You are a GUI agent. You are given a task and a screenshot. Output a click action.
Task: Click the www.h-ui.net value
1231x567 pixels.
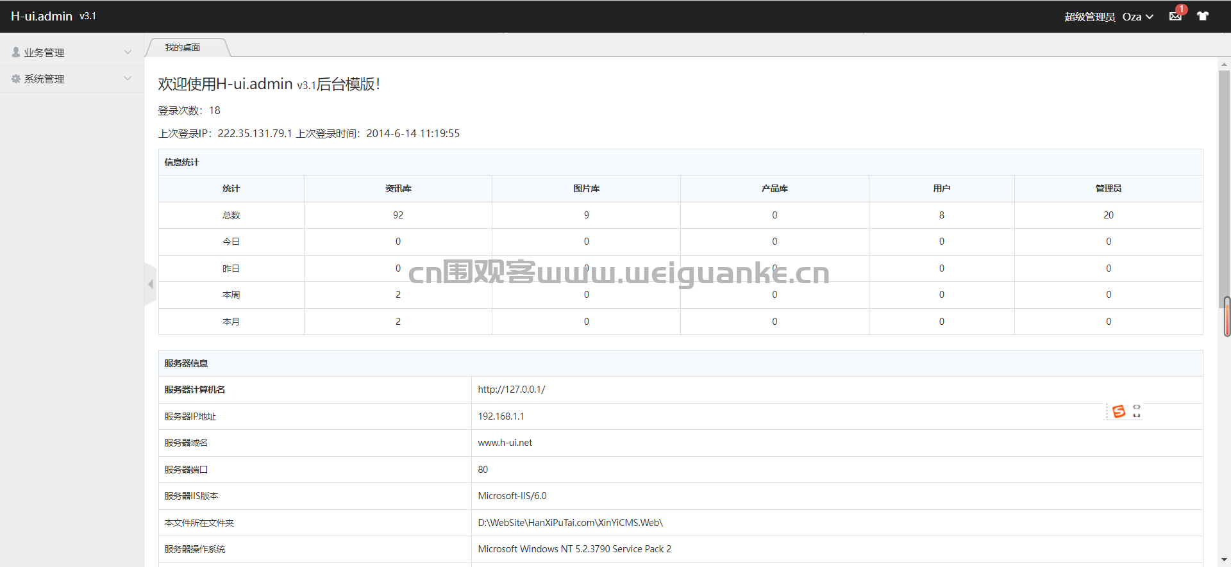coord(505,443)
